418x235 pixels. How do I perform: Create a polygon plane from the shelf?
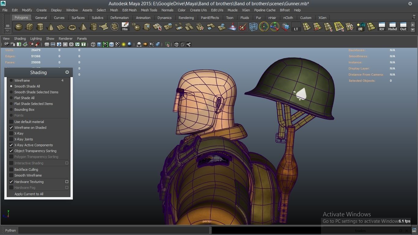click(x=61, y=27)
